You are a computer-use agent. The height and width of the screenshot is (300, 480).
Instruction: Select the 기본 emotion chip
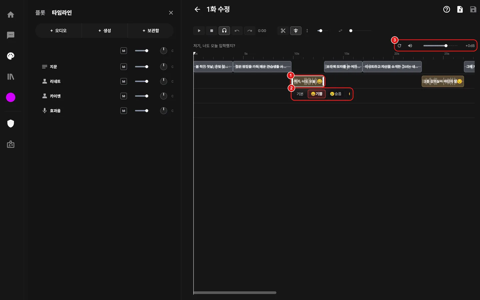pyautogui.click(x=300, y=94)
